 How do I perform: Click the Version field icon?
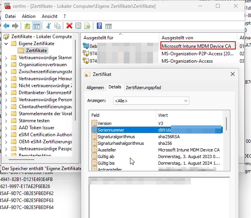94,123
